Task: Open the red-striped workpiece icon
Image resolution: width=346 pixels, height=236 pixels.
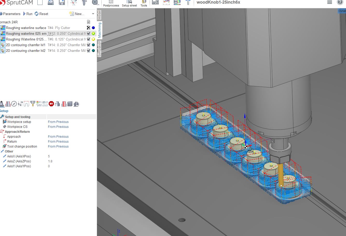Action: (64, 104)
